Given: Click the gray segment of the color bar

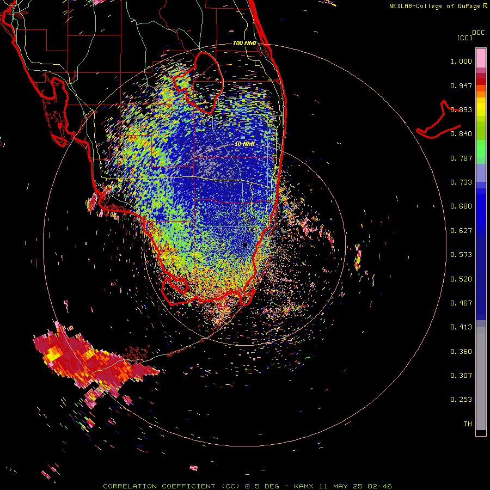Looking at the screenshot, I should coord(481,378).
